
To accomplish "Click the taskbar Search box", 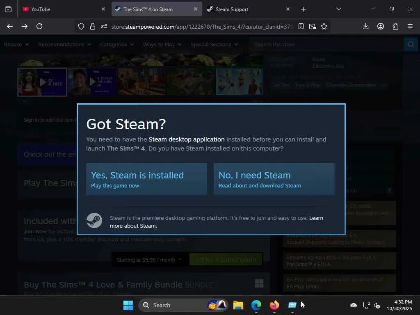I will (183, 305).
